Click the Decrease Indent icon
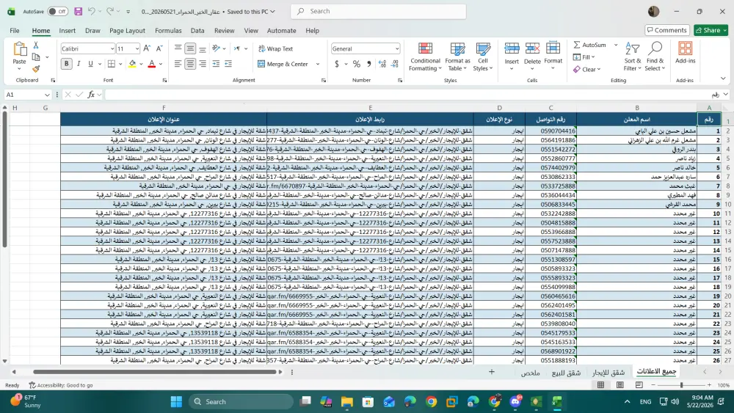734x413 pixels. tap(216, 64)
